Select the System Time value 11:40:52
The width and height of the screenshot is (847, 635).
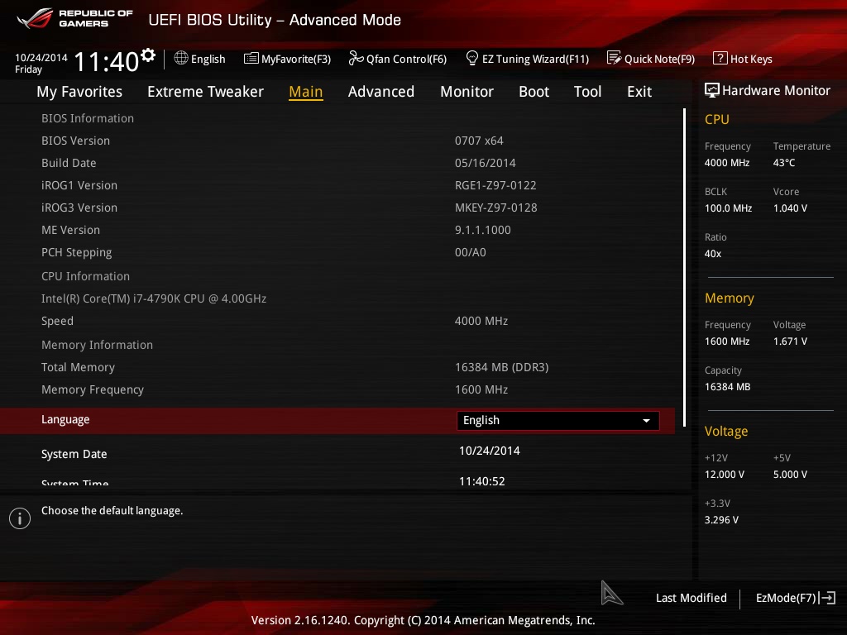tap(482, 481)
